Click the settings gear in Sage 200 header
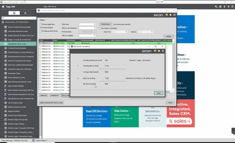 220,7
